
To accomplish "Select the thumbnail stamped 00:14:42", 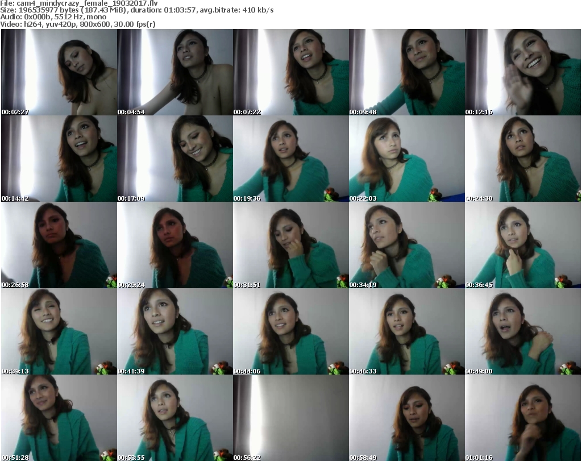I will 59,159.
